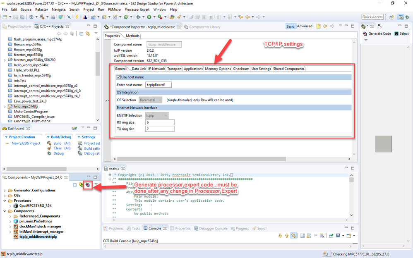Screen dimensions: 413x258
Task: Click the New file toolbar icon
Action: 5,17
